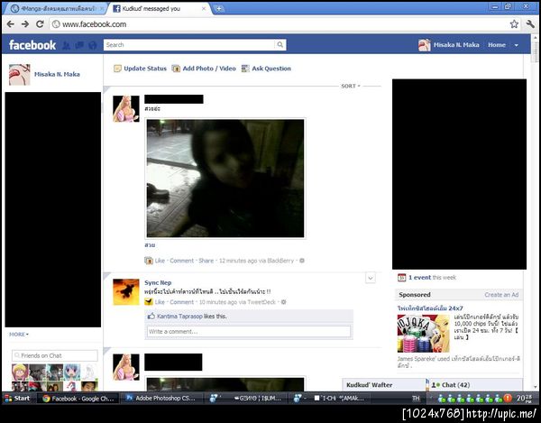
Task: Click Comment on the BlackBerry photo post
Action: [182, 261]
